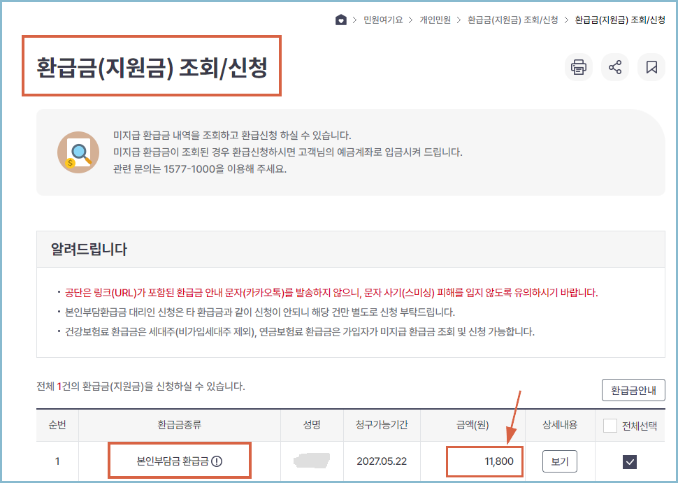The height and width of the screenshot is (483, 678).
Task: Click the home icon in the breadcrumb
Action: 340,20
